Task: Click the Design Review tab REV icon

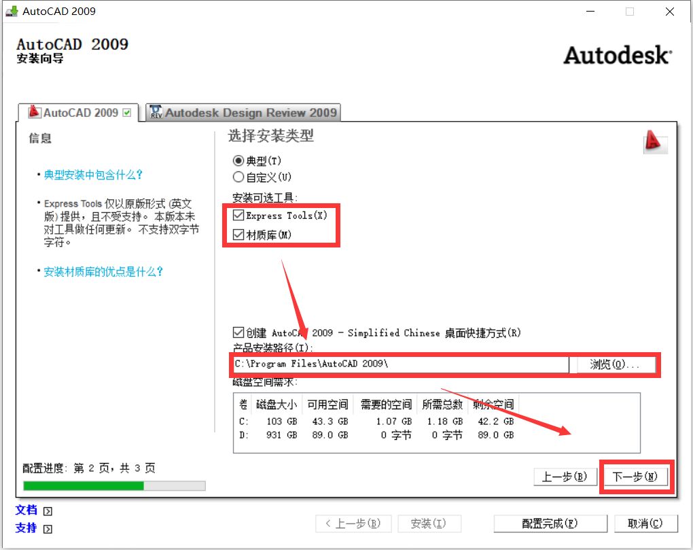Action: [156, 112]
